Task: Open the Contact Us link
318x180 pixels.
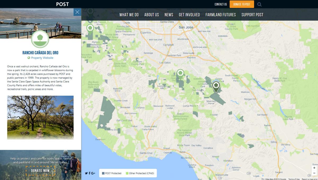Action: (221, 4)
